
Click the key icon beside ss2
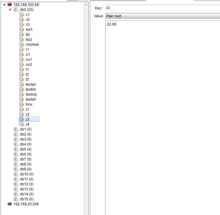22,65
